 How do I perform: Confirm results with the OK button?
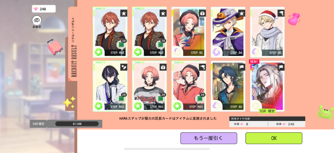[x=274, y=138]
